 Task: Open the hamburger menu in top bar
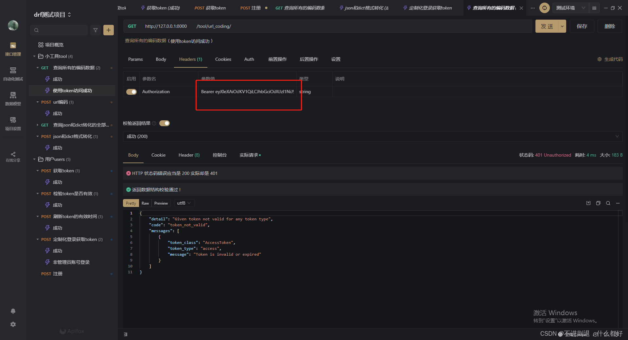(594, 8)
